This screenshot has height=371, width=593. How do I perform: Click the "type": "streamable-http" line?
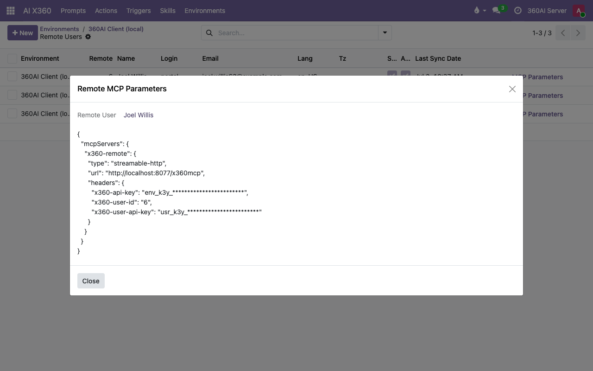click(x=127, y=163)
